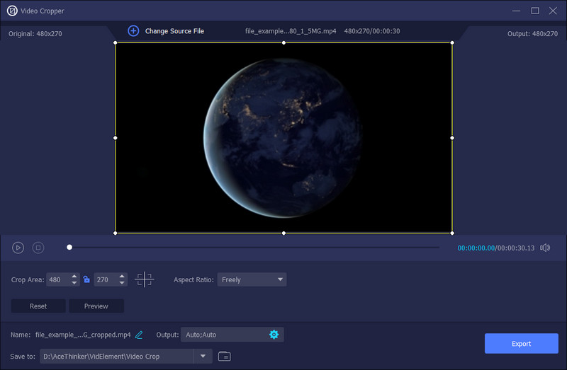
Task: Open output settings gear icon
Action: click(274, 335)
